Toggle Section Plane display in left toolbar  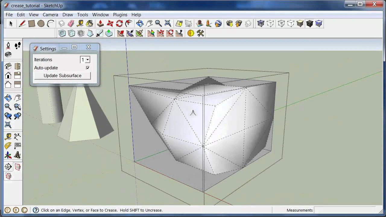click(x=17, y=167)
